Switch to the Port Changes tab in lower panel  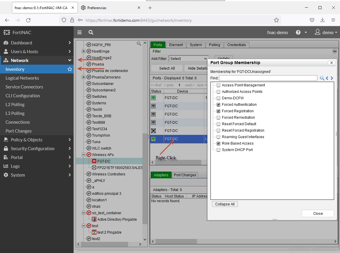[185, 175]
